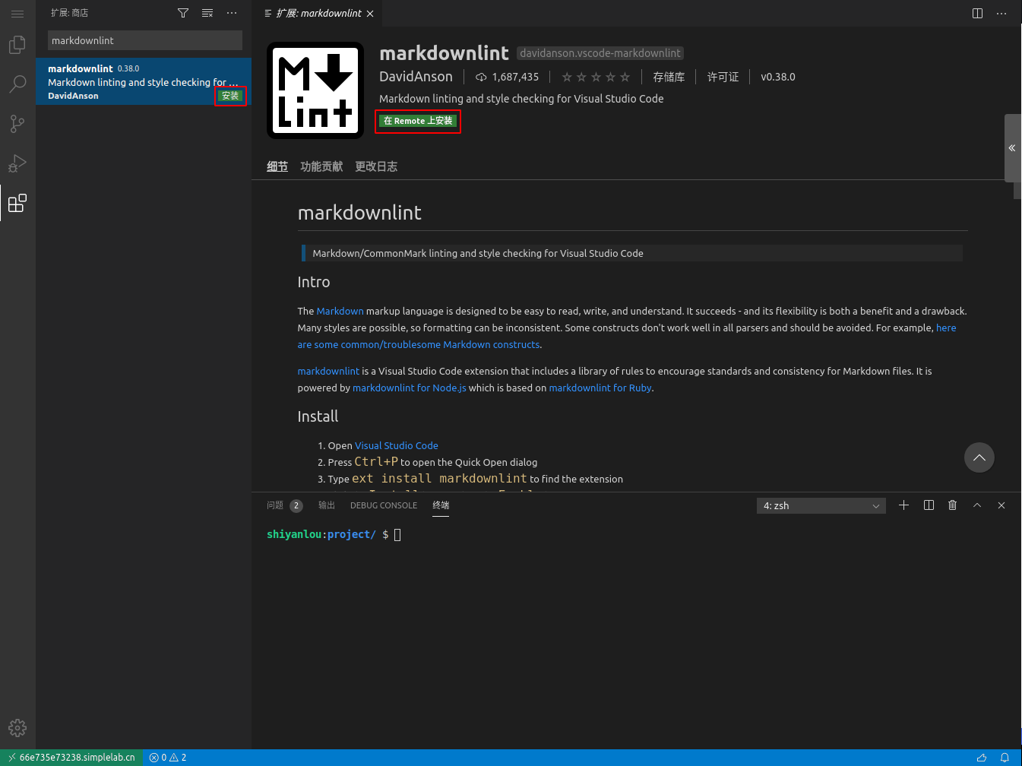Click the Markdown hyperlink in Intro
Image resolution: width=1022 pixels, height=766 pixels.
[340, 311]
